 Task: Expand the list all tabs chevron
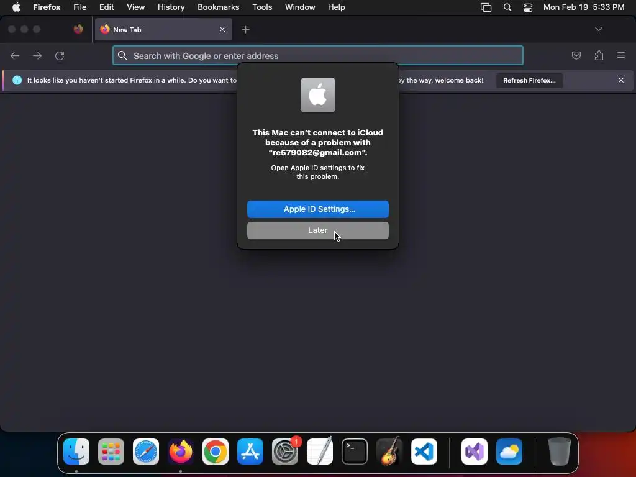598,29
